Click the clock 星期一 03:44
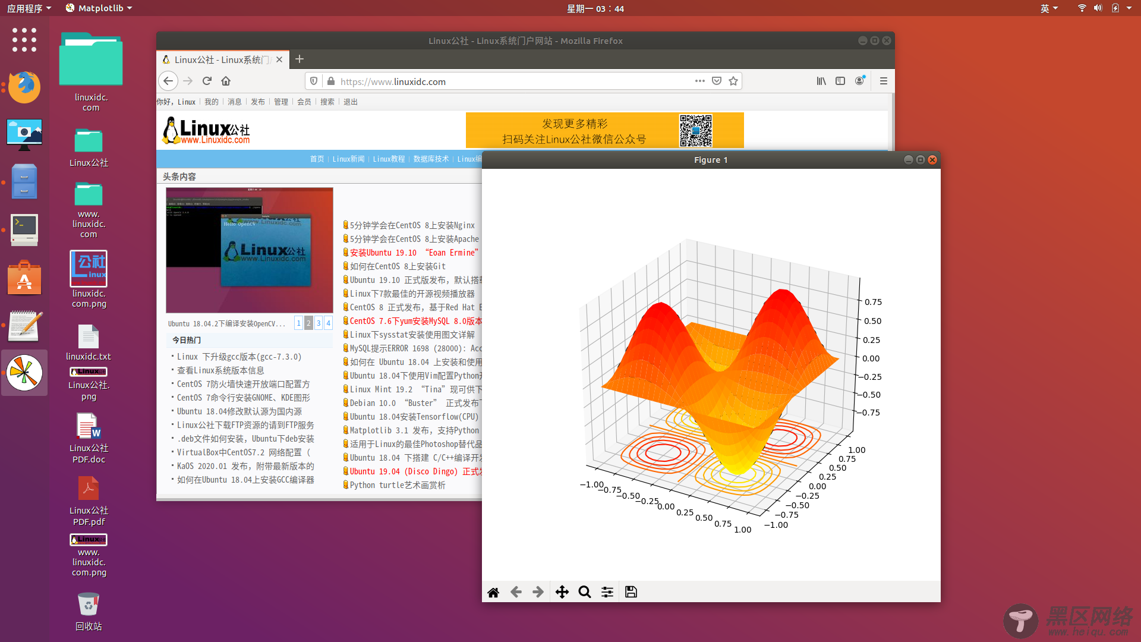The width and height of the screenshot is (1141, 642). (x=595, y=8)
